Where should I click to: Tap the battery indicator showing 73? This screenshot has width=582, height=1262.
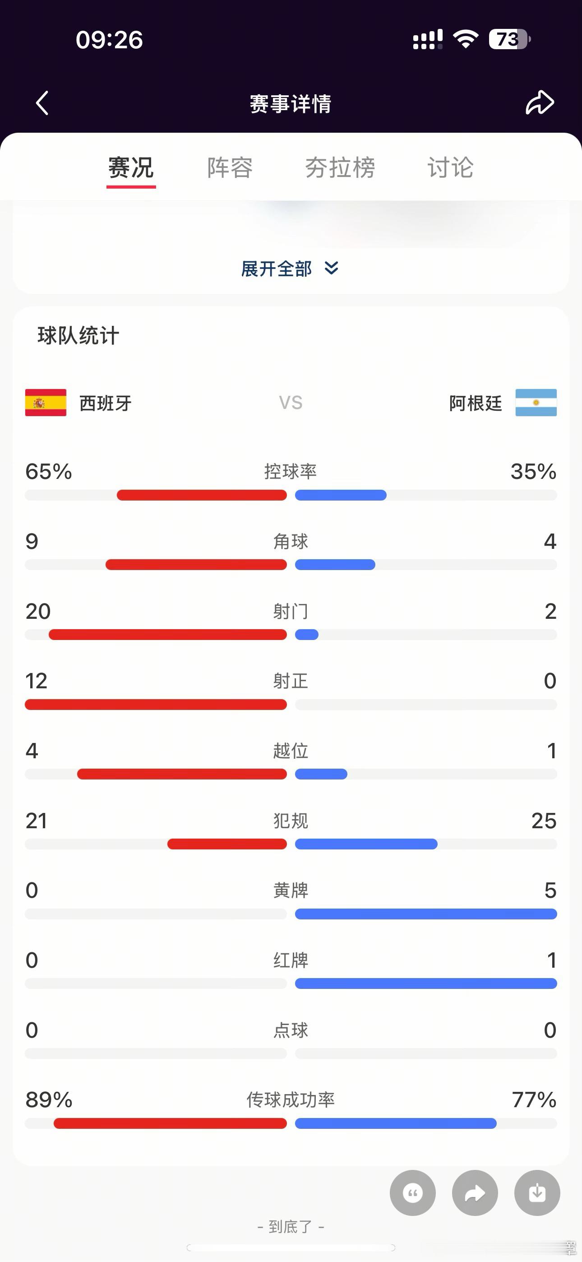pos(509,39)
